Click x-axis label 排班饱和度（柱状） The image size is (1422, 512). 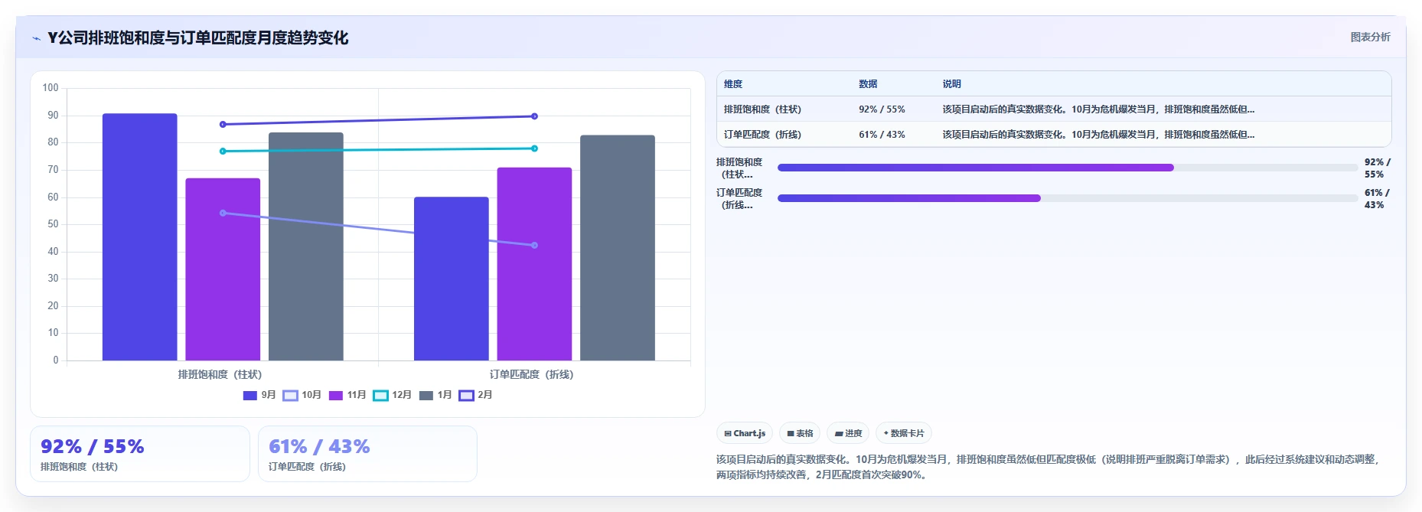point(220,374)
